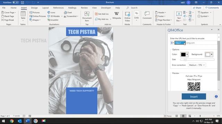Open the References tab
This screenshot has height=124, width=222.
point(59,8)
